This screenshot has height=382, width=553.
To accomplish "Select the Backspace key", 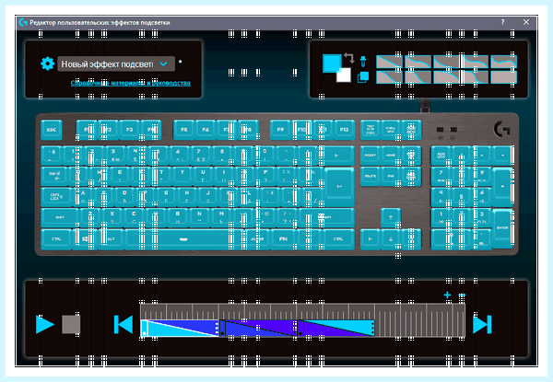I will point(336,156).
